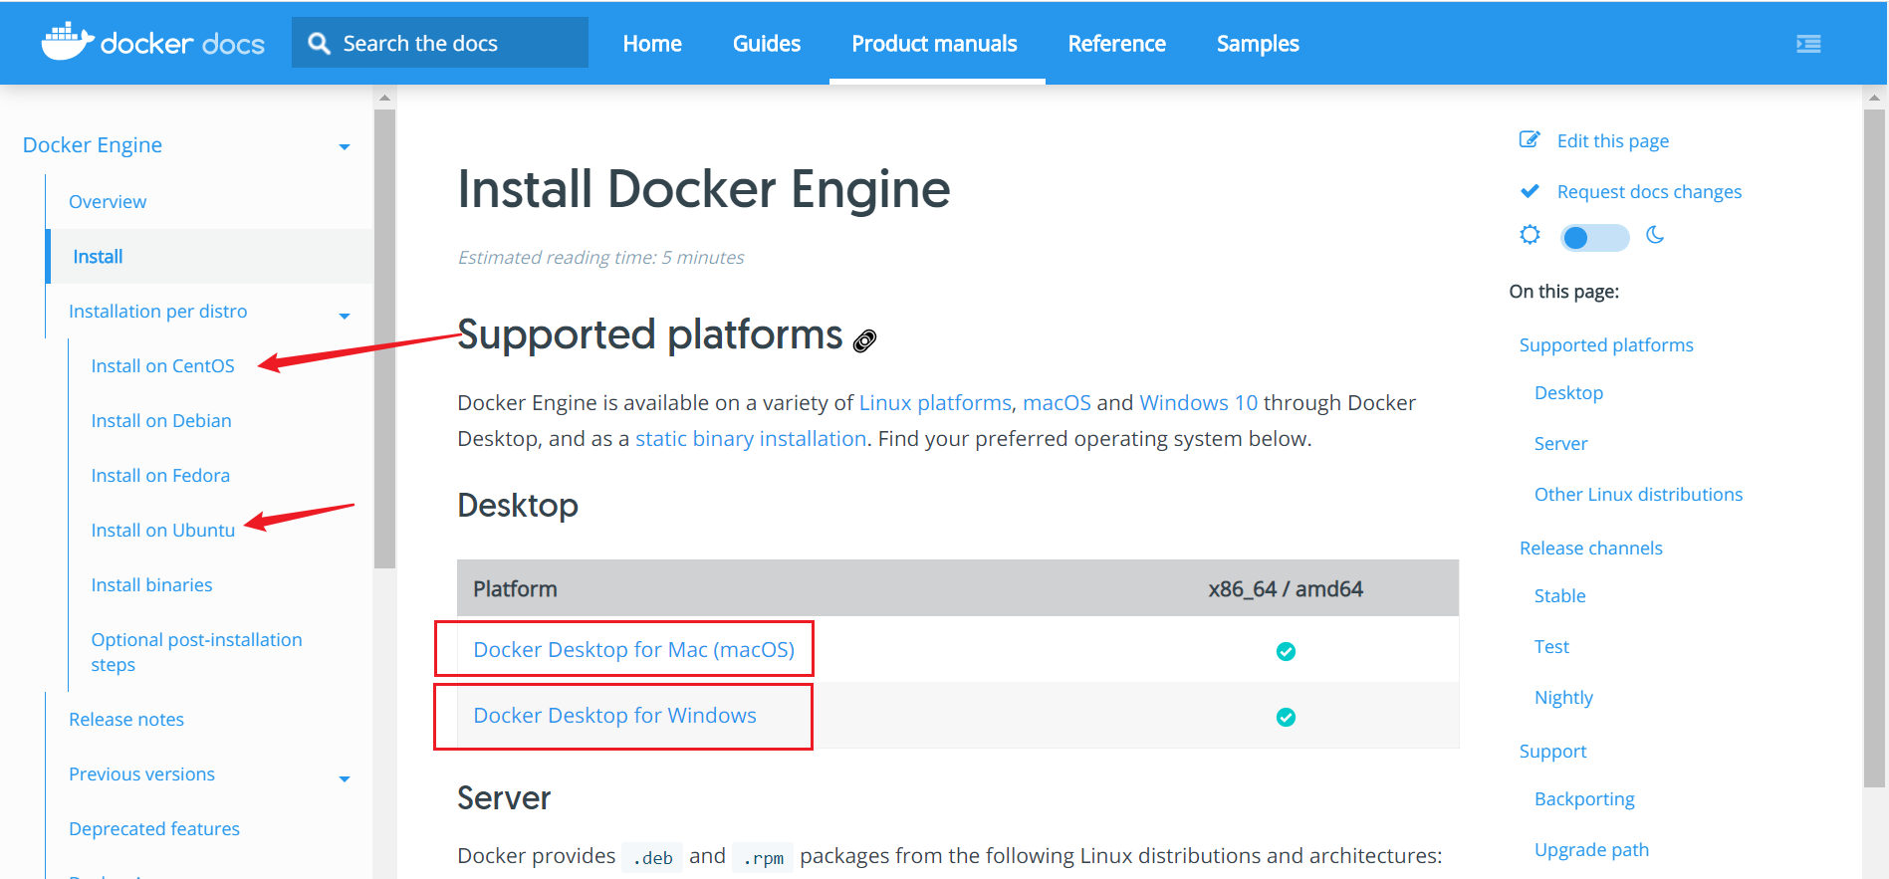
Task: Open Docker Desktop for Windows link
Action: [614, 716]
